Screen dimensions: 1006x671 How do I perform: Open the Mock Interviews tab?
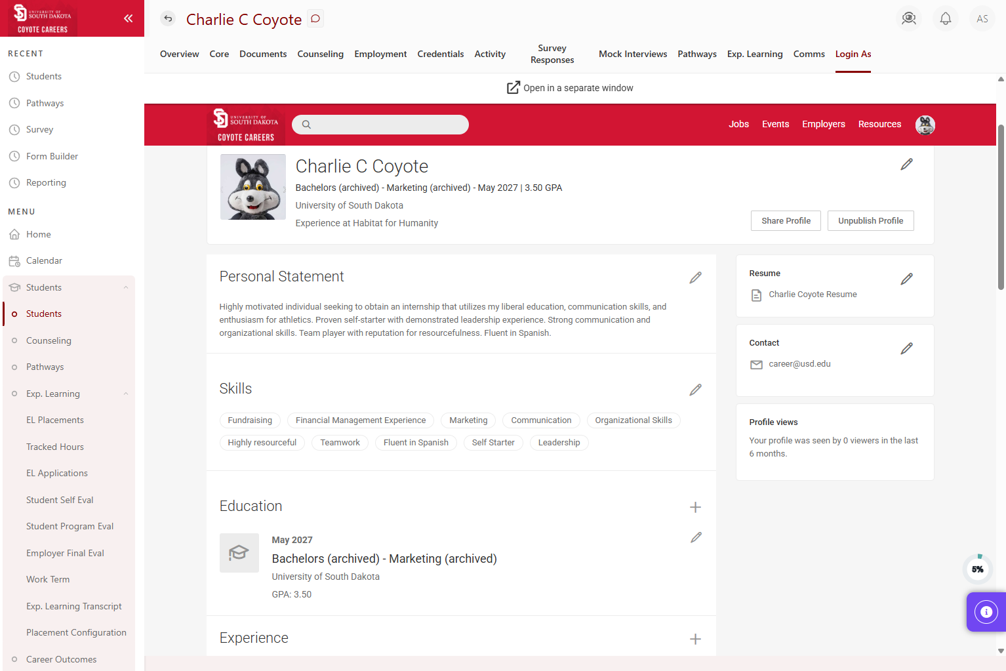tap(633, 54)
